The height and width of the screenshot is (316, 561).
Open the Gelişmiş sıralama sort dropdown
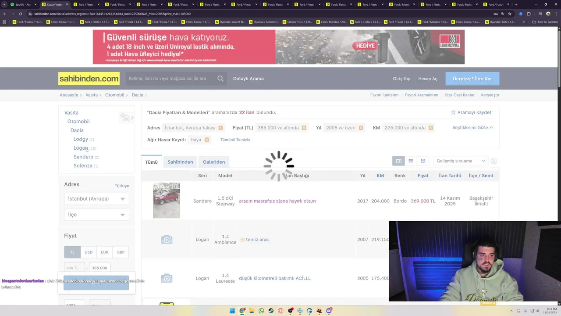[x=460, y=161]
